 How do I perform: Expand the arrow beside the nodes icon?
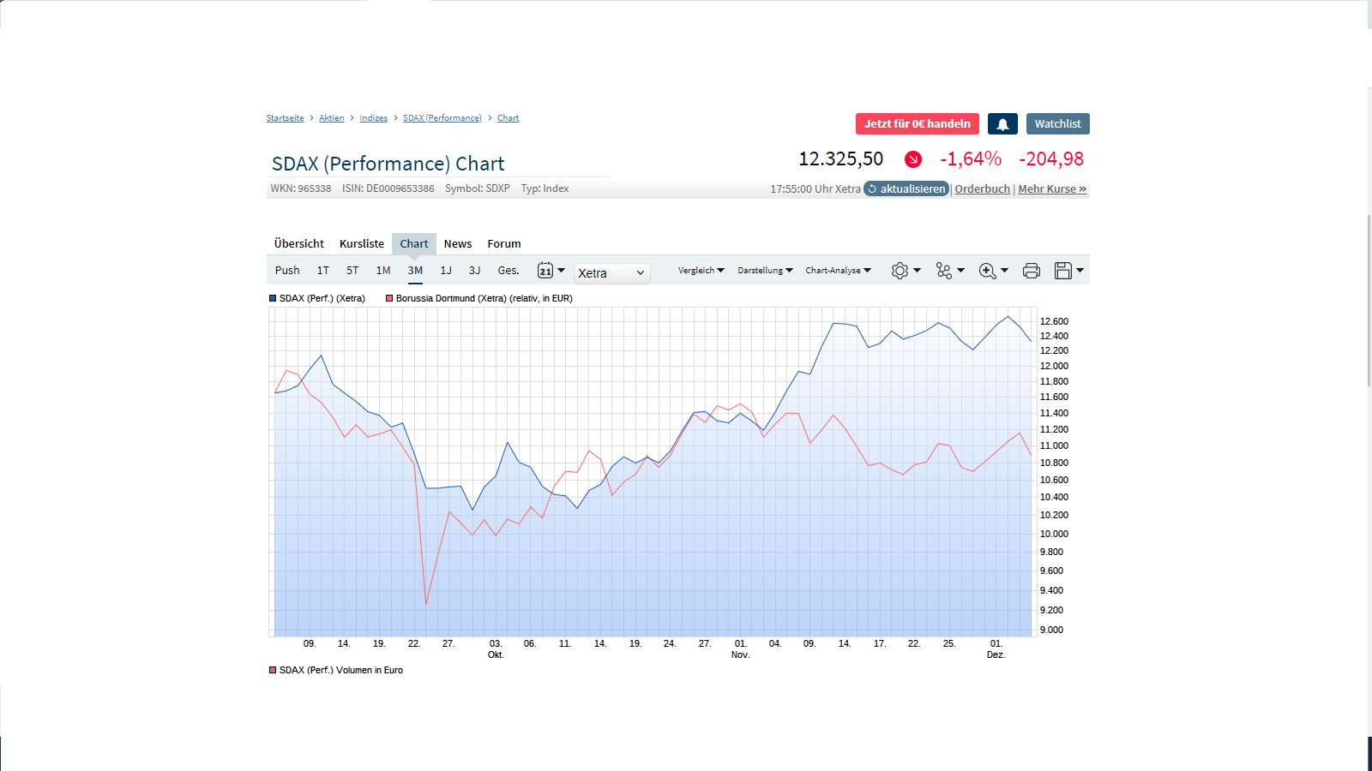pyautogui.click(x=961, y=271)
